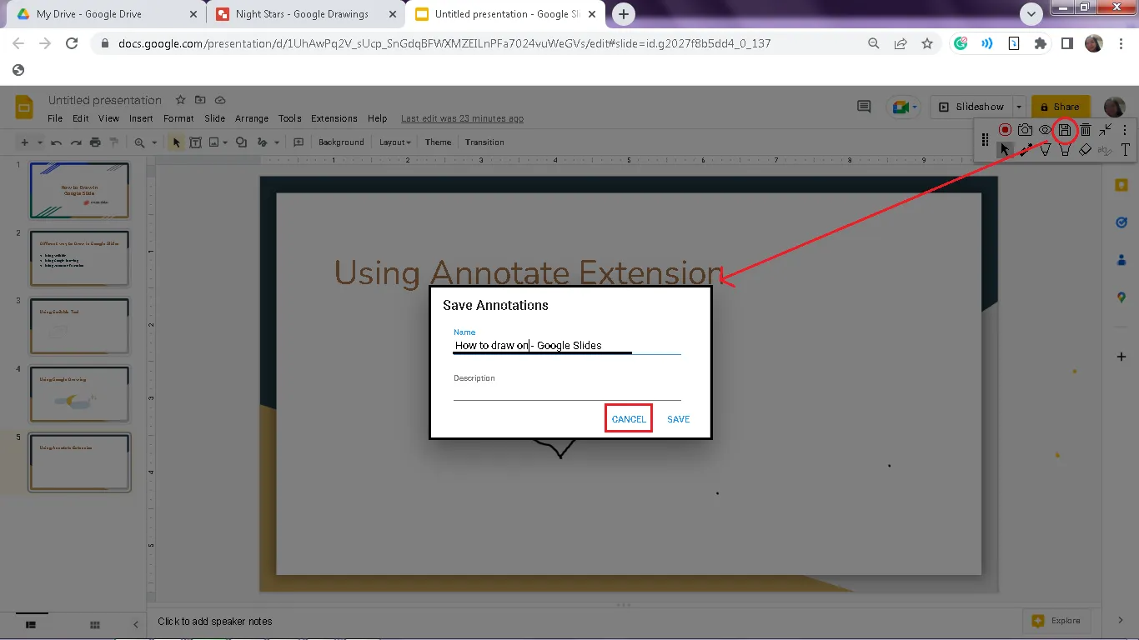Open the Slideshow options dropdown arrow

click(x=1019, y=107)
